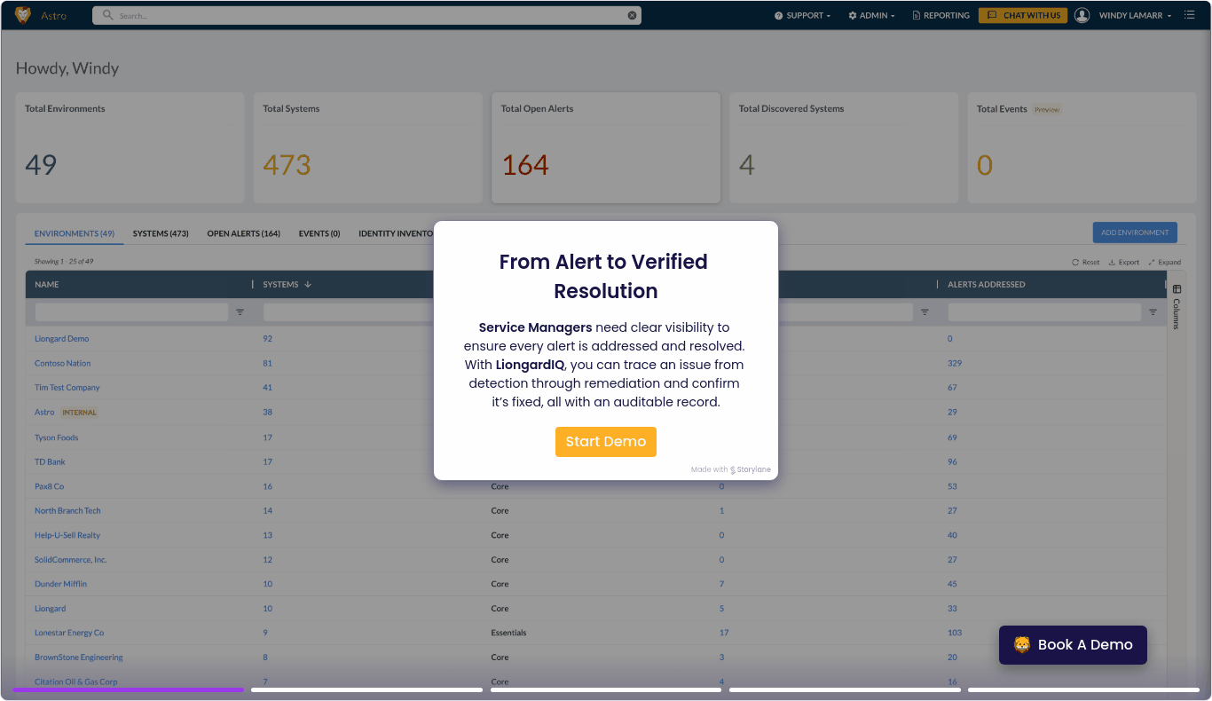This screenshot has width=1212, height=701.
Task: Click the Name column filter input
Action: [131, 312]
